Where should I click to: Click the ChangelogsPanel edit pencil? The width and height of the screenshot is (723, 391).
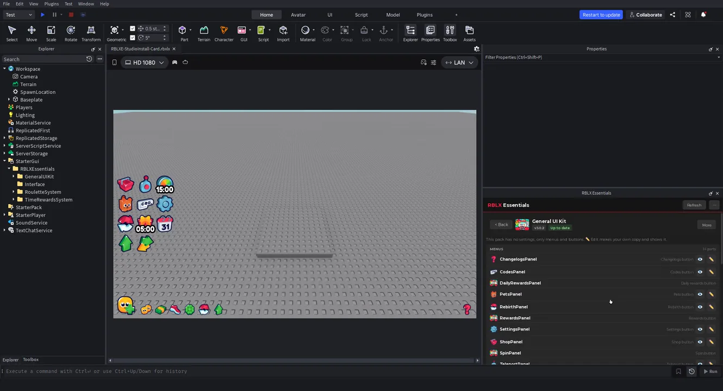(x=711, y=260)
